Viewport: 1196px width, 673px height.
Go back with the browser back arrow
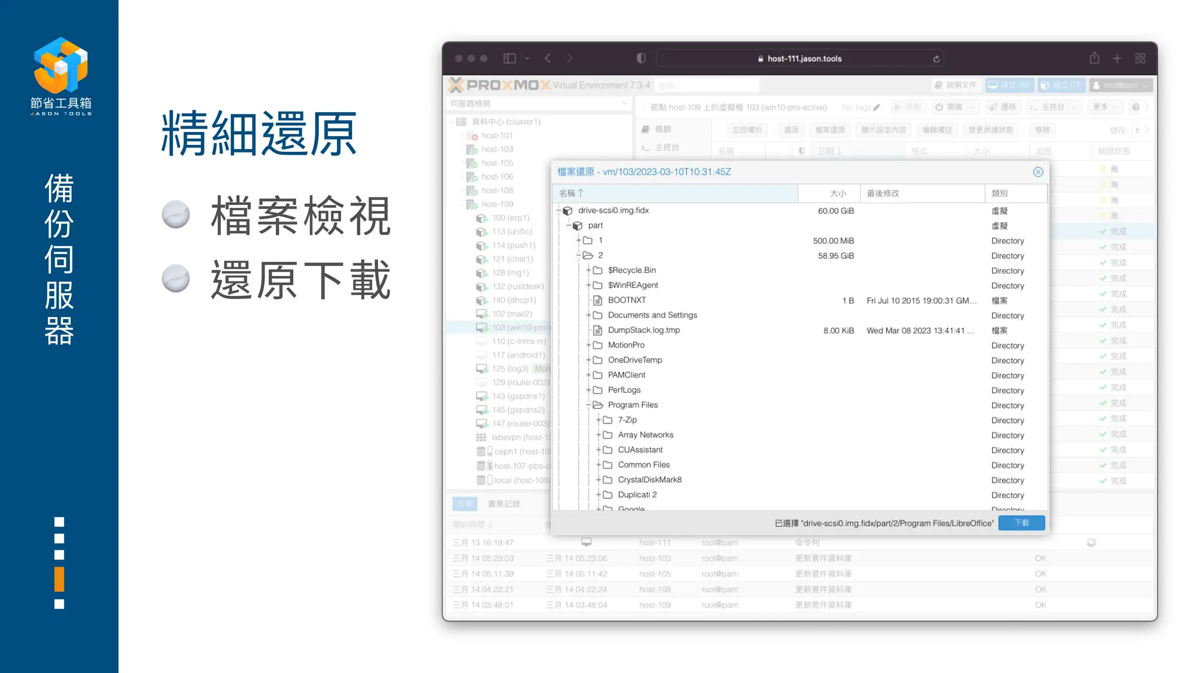[548, 58]
